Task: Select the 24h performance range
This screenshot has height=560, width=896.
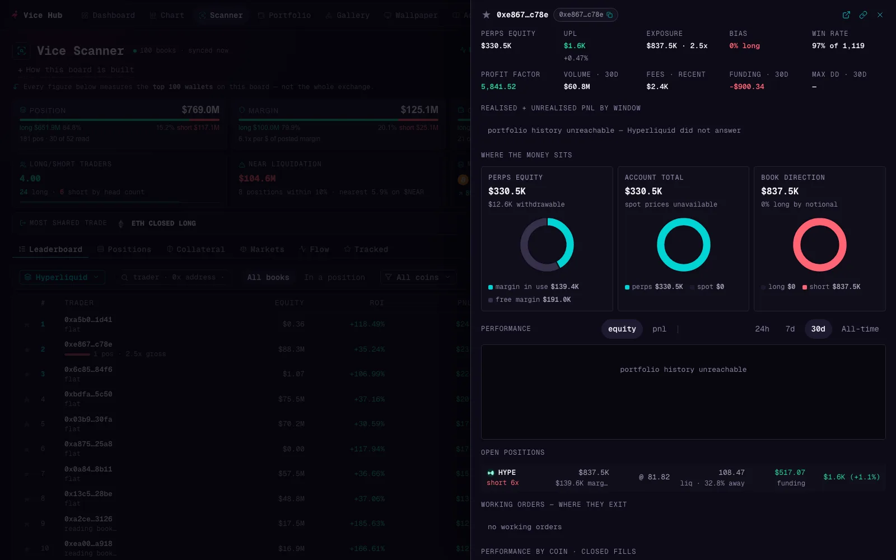Action: click(762, 329)
